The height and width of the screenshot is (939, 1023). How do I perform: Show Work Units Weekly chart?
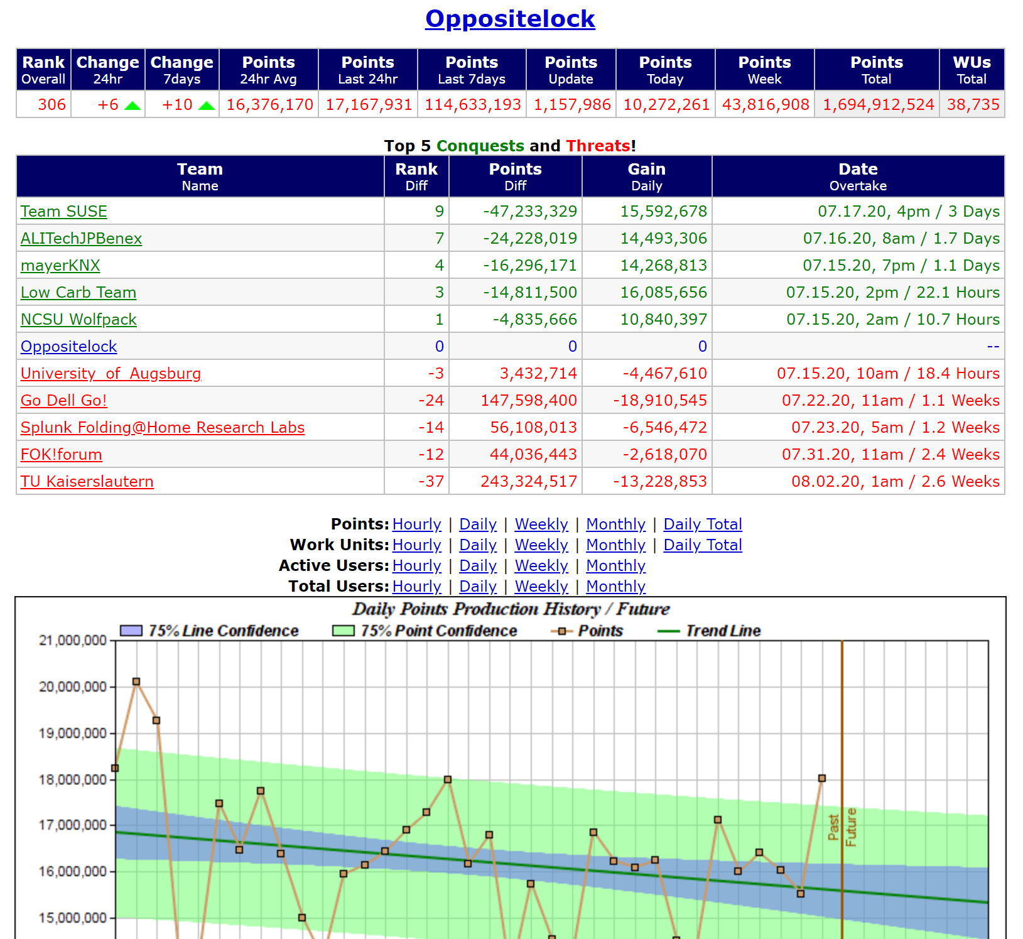click(541, 545)
